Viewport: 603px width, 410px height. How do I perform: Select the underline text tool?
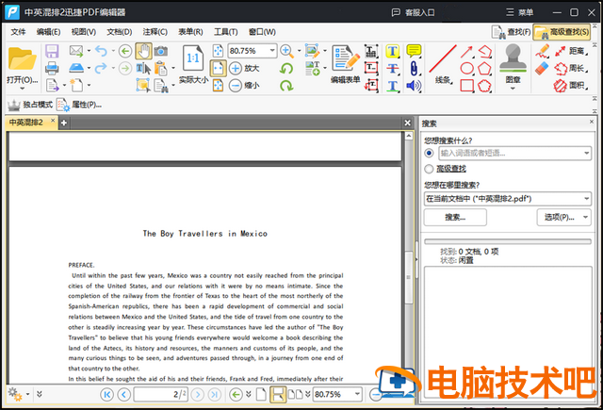(392, 86)
